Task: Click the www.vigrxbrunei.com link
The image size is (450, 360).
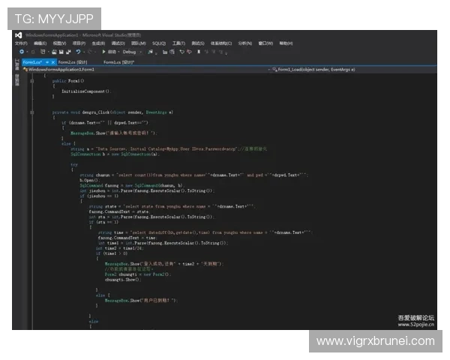Action: pos(375,341)
